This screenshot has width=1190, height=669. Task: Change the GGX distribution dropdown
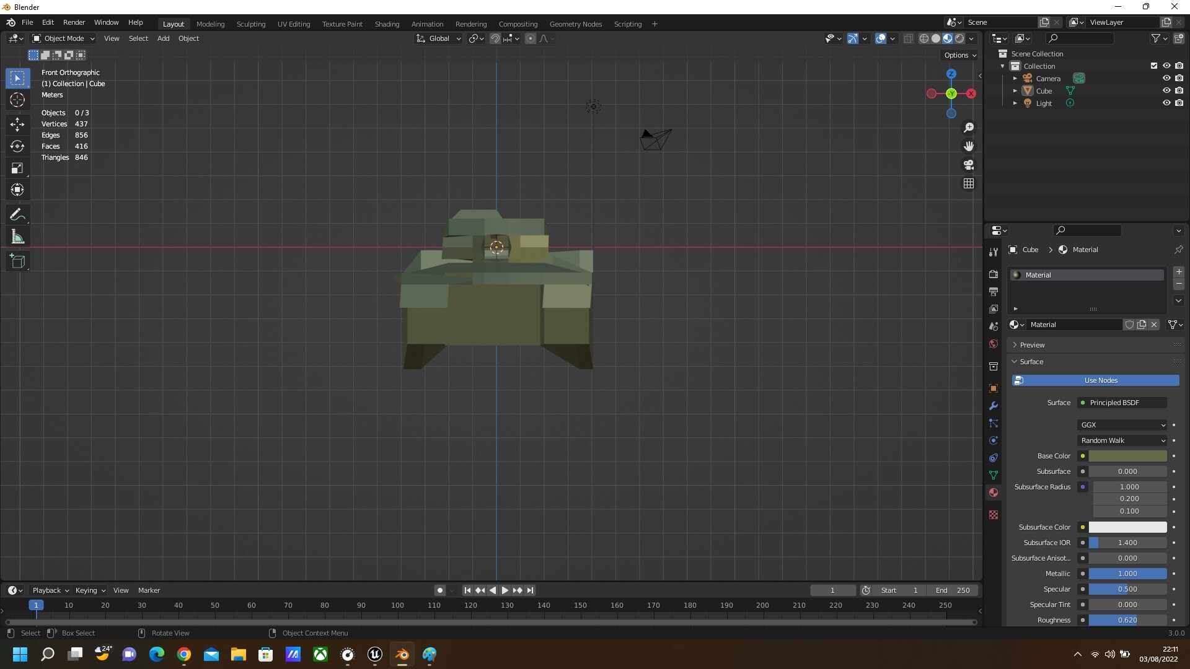[1122, 425]
